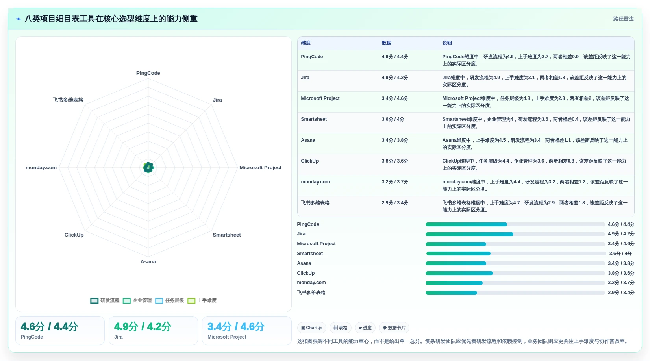Click the Asana description text in table

coord(535,144)
